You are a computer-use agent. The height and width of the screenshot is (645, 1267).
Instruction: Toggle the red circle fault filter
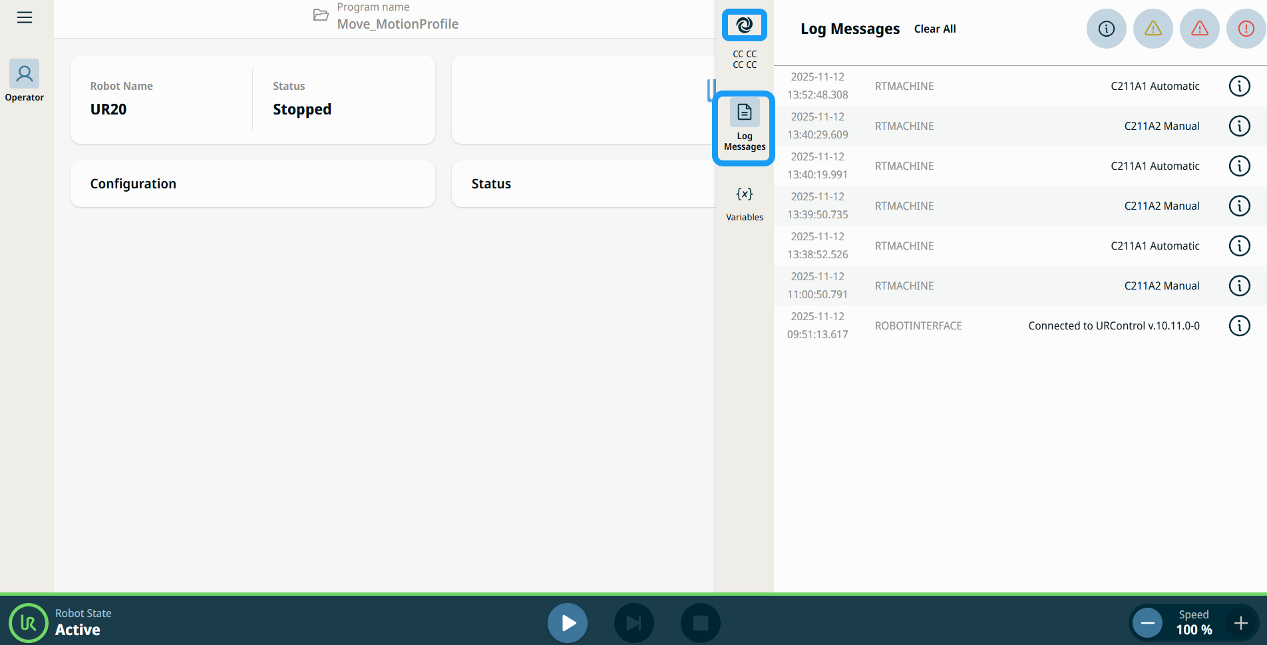point(1245,29)
